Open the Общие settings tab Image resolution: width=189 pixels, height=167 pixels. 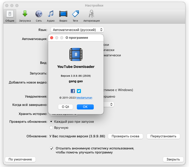(x=10, y=16)
